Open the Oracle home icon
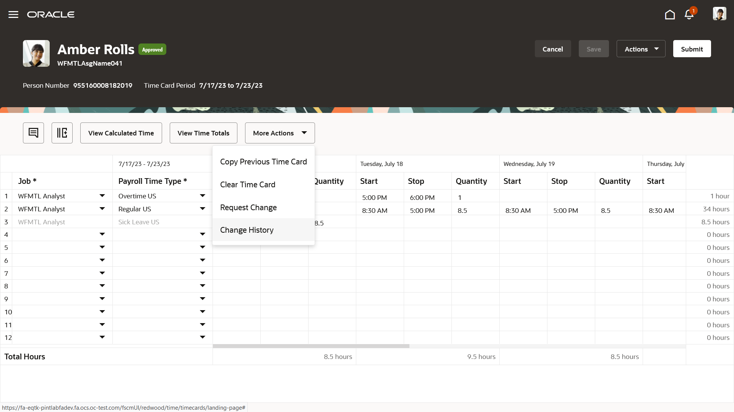 pyautogui.click(x=670, y=14)
